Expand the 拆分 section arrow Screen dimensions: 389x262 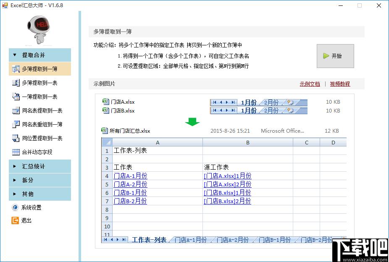click(15, 180)
